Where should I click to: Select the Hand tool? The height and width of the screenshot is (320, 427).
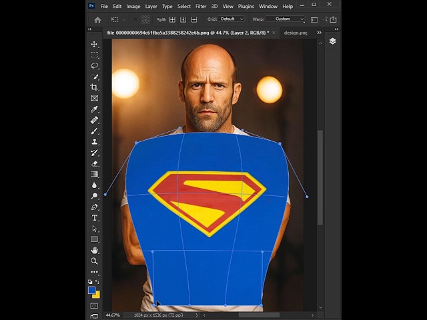click(x=94, y=250)
